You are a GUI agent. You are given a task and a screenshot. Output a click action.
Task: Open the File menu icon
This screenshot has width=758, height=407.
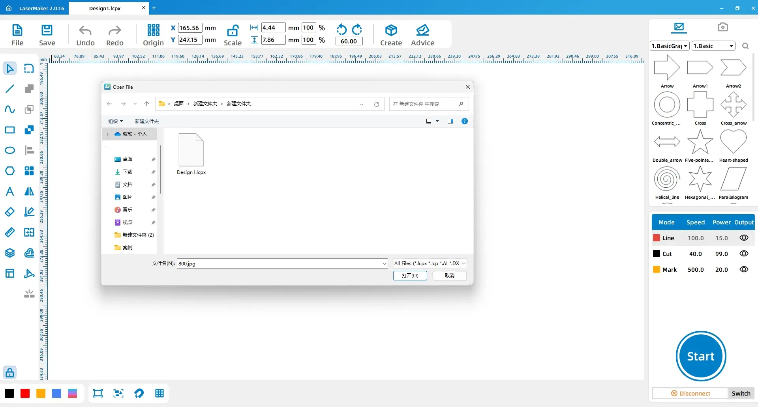pos(17,30)
